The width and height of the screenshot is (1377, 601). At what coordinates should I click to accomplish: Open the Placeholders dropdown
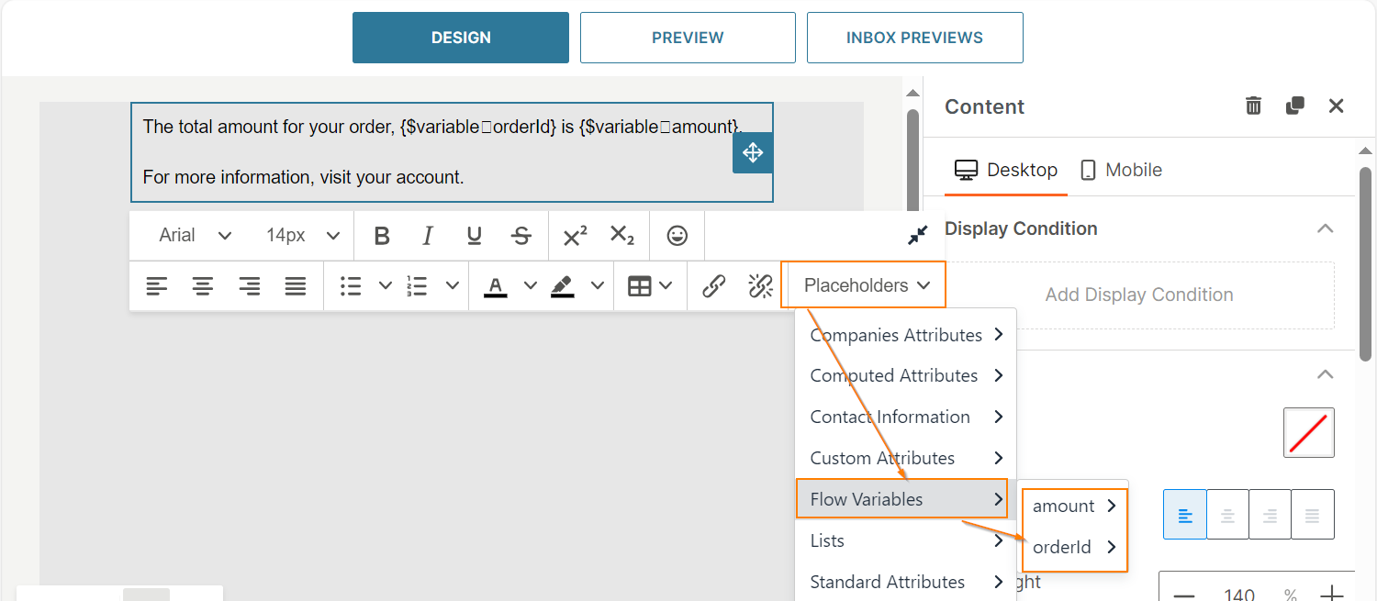click(x=863, y=284)
